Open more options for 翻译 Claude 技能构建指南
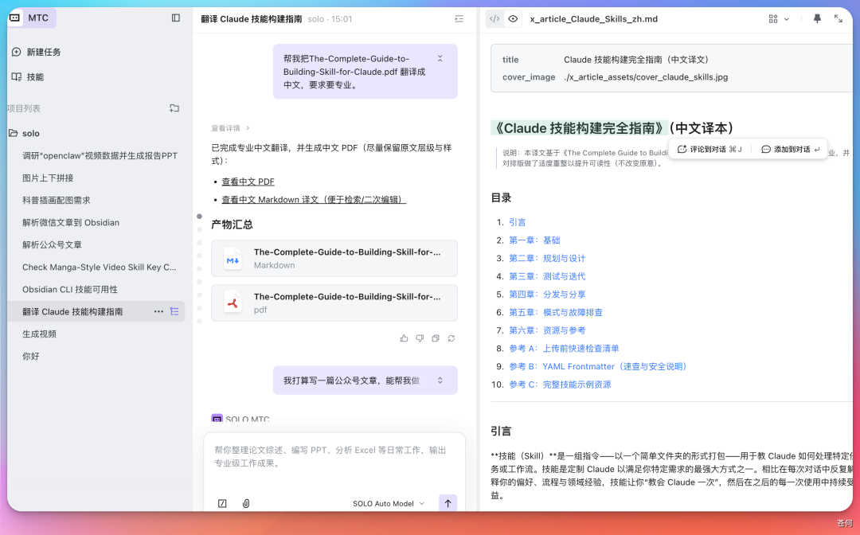The image size is (860, 535). 158,311
